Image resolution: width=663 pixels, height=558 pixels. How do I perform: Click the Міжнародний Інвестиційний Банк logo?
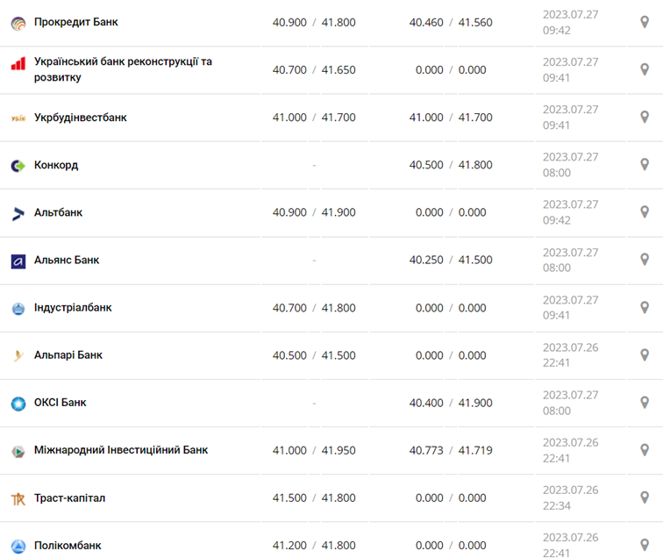click(18, 451)
